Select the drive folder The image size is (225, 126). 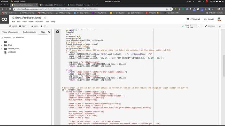pyautogui.click(x=8, y=45)
